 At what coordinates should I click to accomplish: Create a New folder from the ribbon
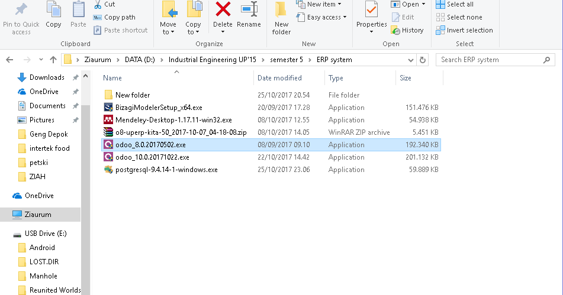point(281,19)
